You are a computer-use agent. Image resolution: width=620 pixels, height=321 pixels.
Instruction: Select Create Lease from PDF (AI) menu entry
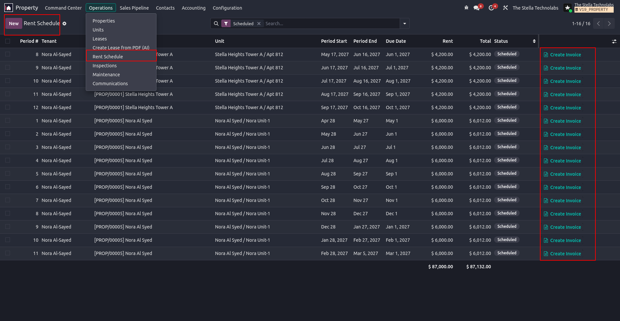tap(121, 48)
